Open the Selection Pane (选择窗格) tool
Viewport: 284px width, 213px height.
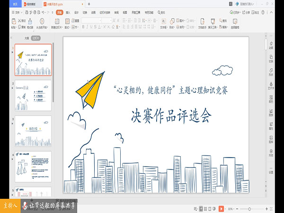pos(234,22)
